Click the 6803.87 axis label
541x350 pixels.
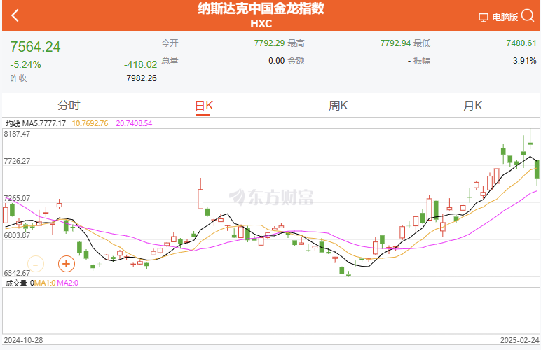17,235
